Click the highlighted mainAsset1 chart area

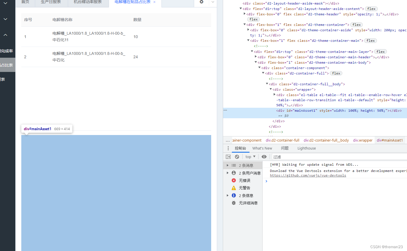116,193
